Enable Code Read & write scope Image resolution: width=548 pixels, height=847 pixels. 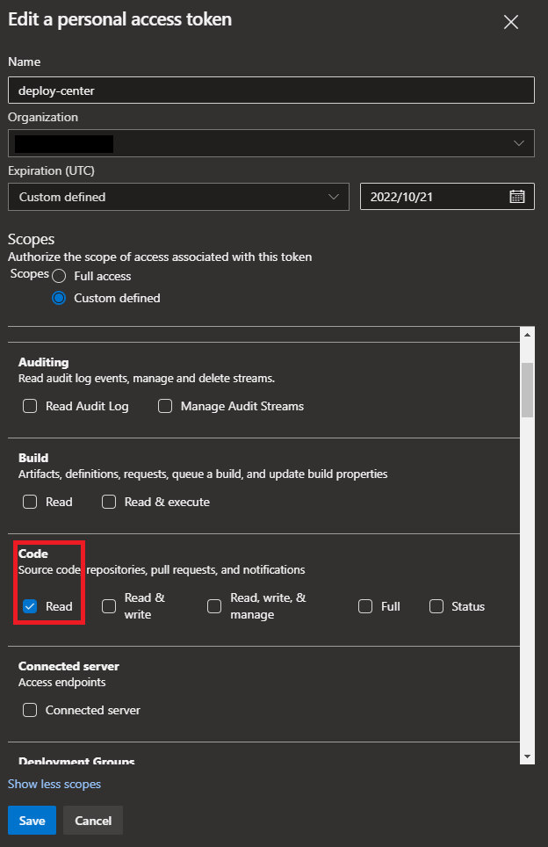click(x=109, y=606)
